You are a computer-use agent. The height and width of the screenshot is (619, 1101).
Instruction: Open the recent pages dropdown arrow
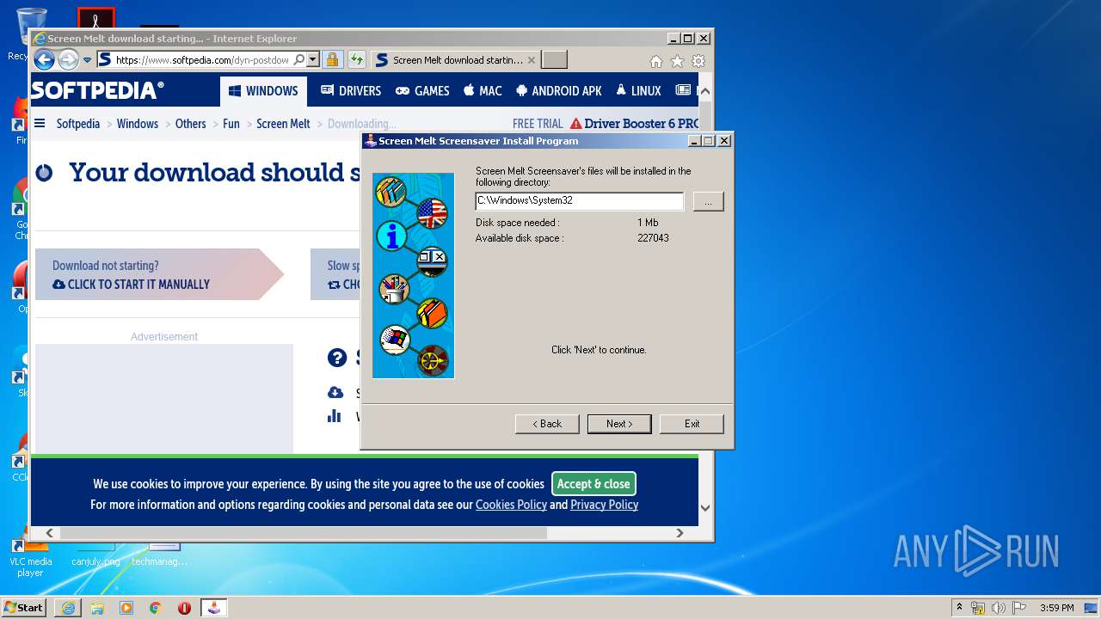coord(87,60)
